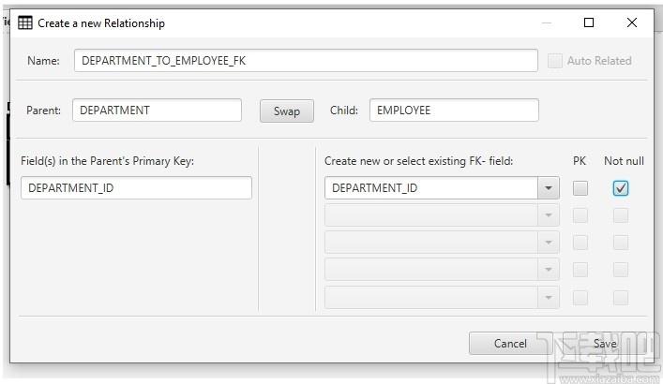Screen dimensions: 663x384
Task: Save the relationship
Action: [605, 344]
